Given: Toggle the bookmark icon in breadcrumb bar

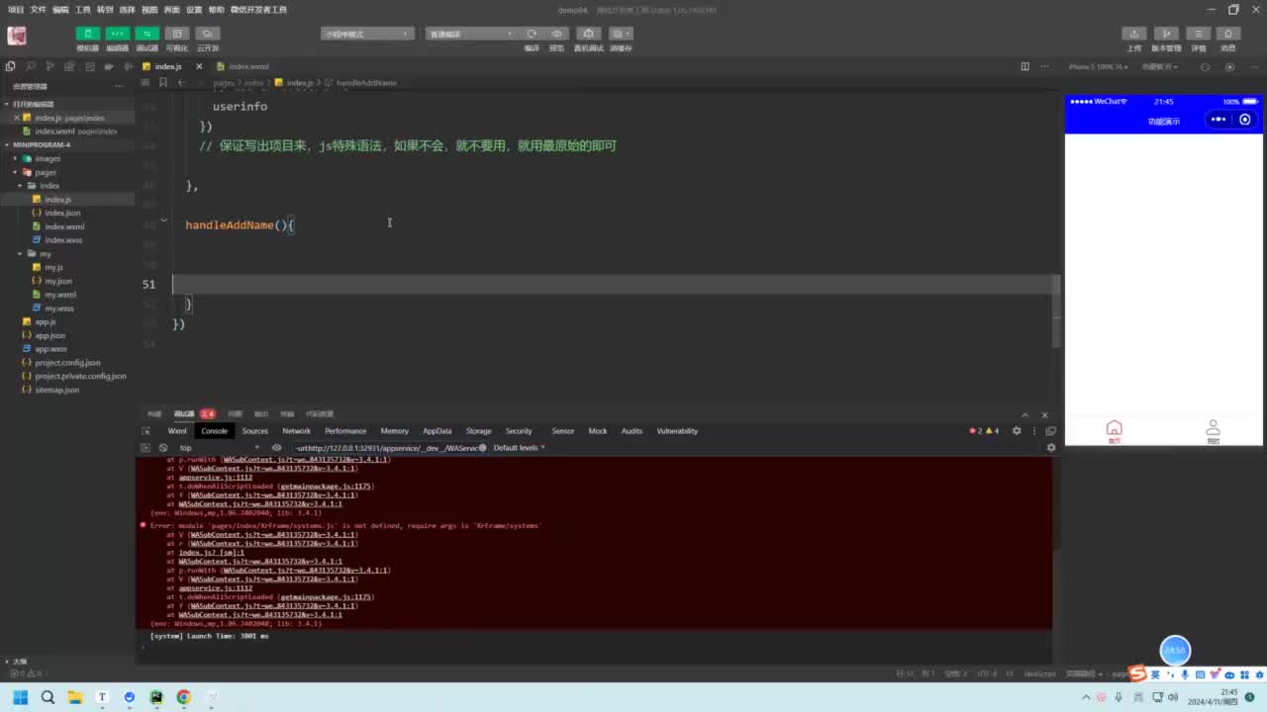Looking at the screenshot, I should click(x=163, y=82).
